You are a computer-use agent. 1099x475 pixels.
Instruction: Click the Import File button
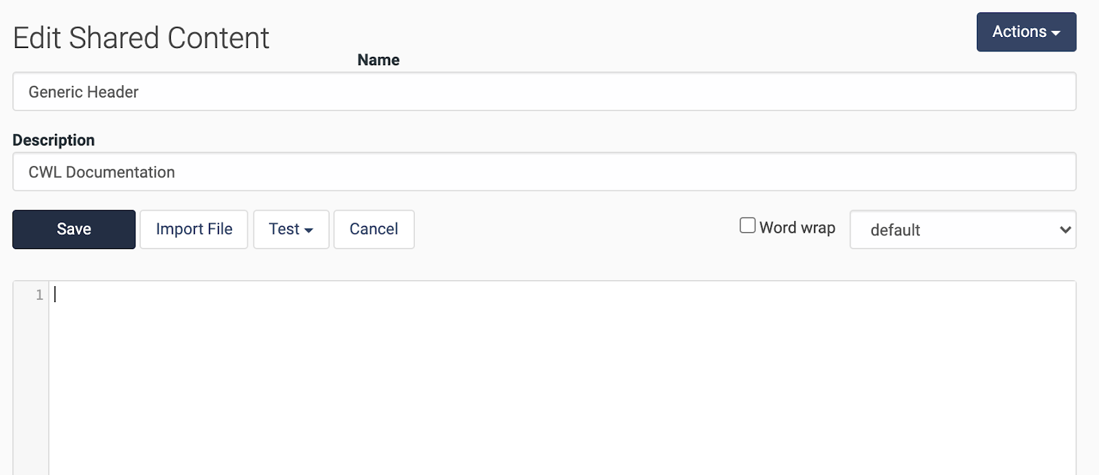tap(194, 229)
